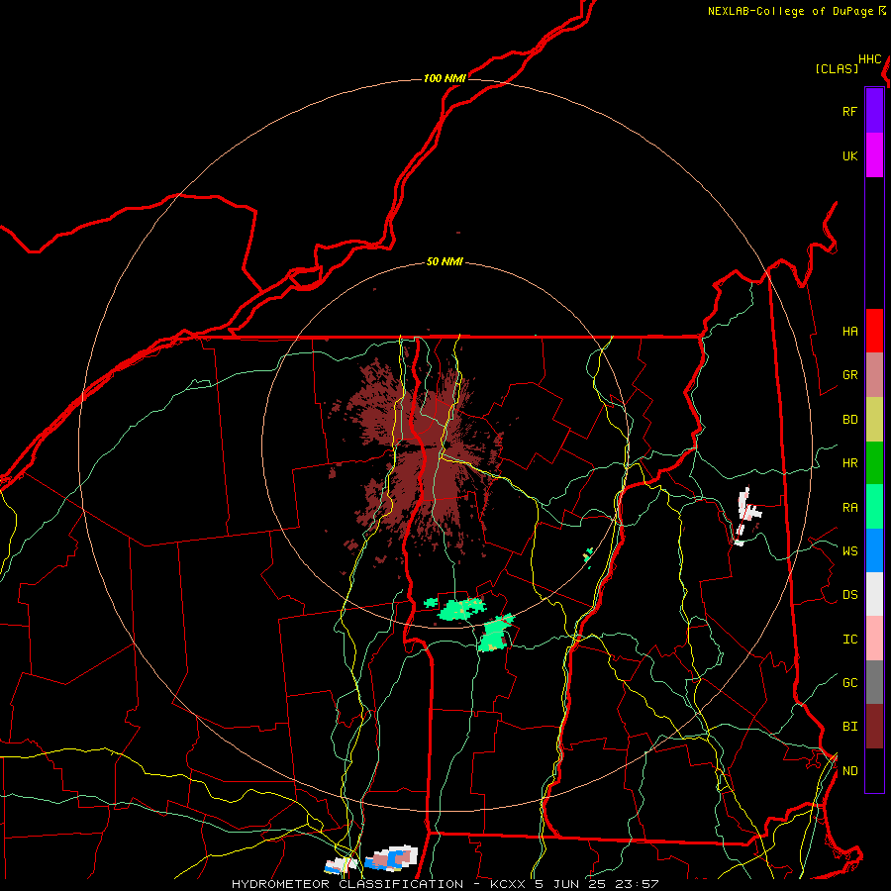Click the ND black legend swatch
The width and height of the screenshot is (891, 891).
tap(874, 770)
